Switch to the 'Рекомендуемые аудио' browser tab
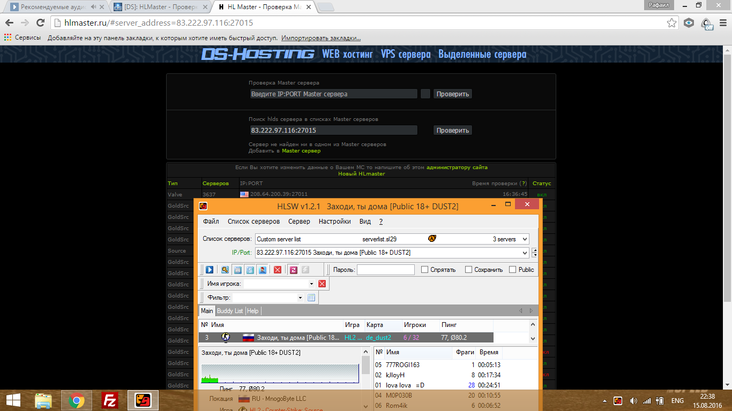The height and width of the screenshot is (411, 732). click(x=56, y=7)
